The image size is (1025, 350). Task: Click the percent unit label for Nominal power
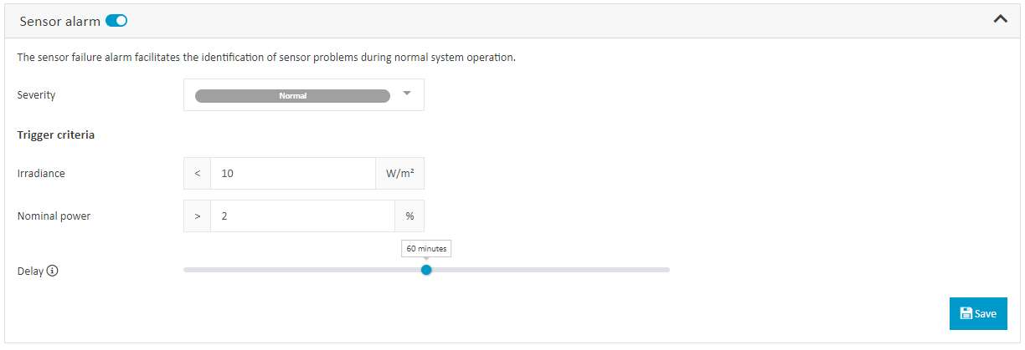point(409,216)
